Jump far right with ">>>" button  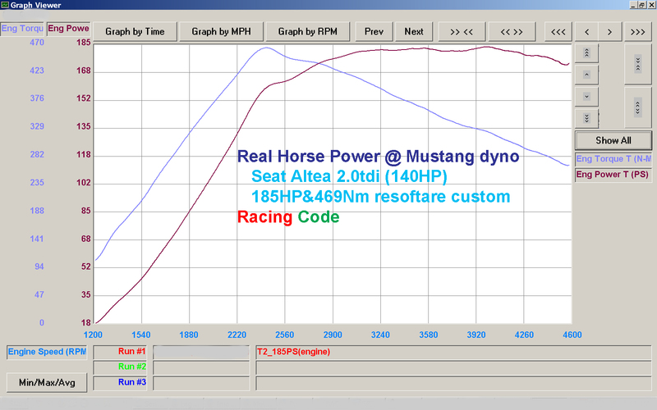638,32
